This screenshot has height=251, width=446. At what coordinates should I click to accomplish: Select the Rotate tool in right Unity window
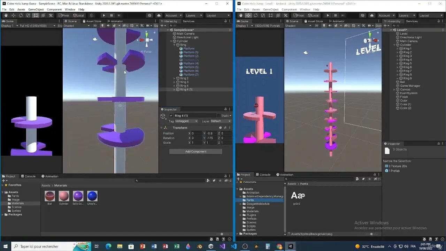pyautogui.click(x=255, y=15)
